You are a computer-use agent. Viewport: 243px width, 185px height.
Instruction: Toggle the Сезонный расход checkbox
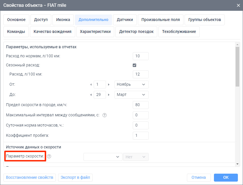click(134, 65)
